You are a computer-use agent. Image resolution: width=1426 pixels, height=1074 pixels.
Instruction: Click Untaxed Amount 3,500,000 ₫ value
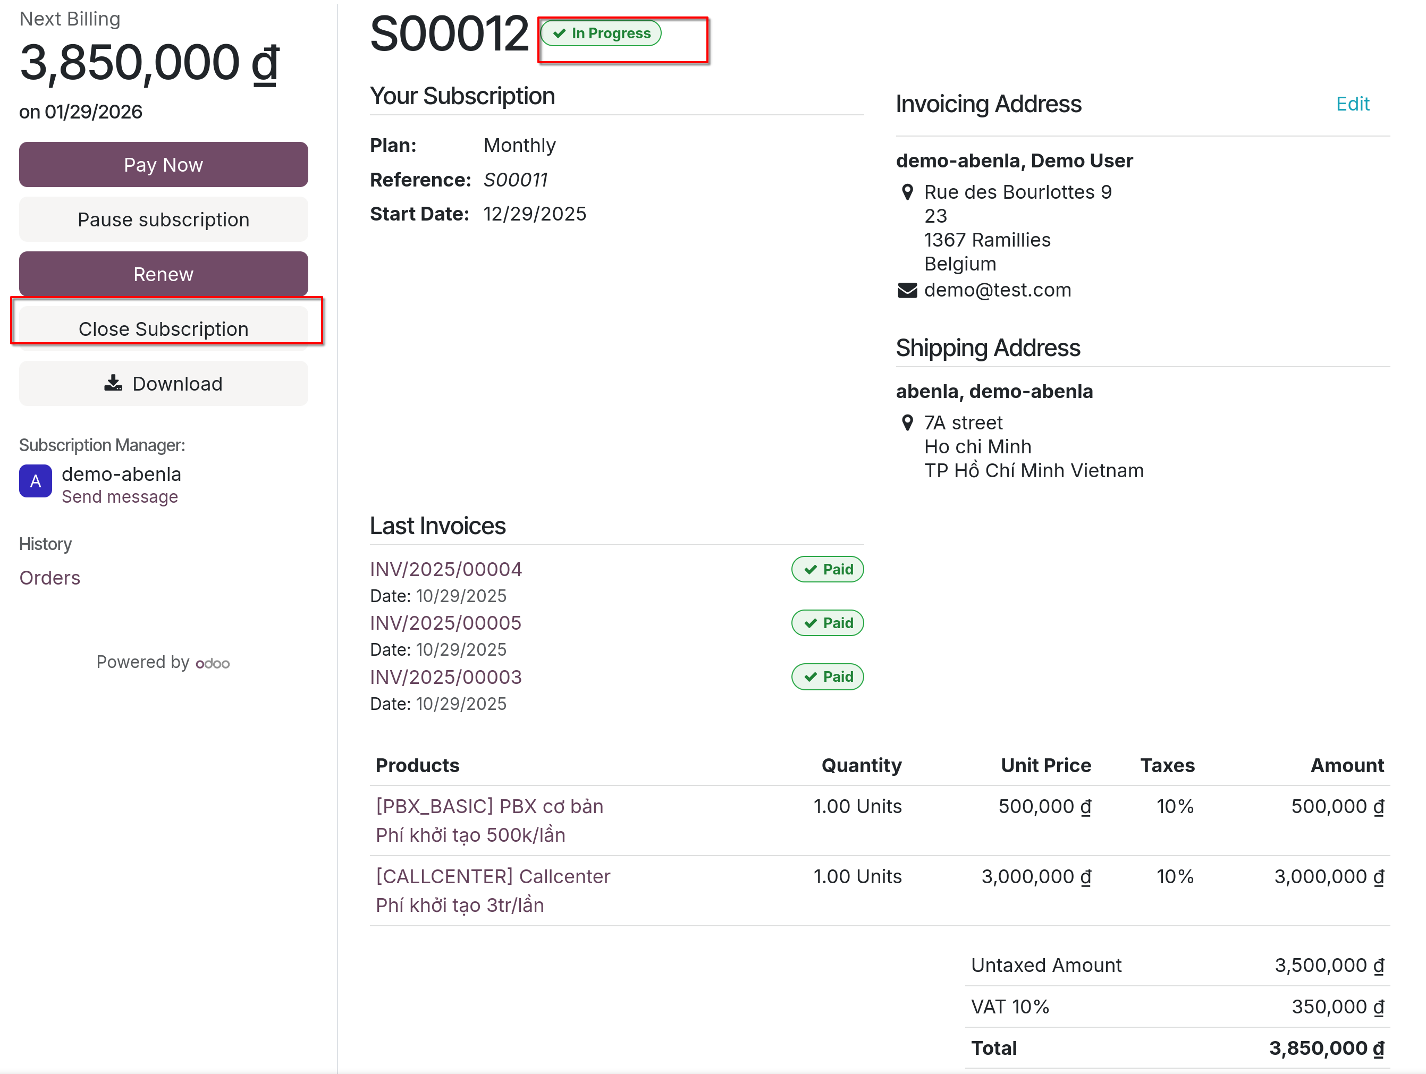pos(1329,965)
